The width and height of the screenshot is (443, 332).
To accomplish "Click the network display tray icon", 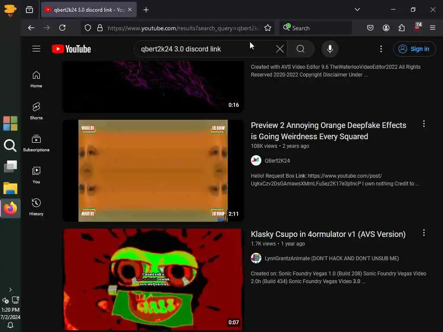I will click(16, 300).
